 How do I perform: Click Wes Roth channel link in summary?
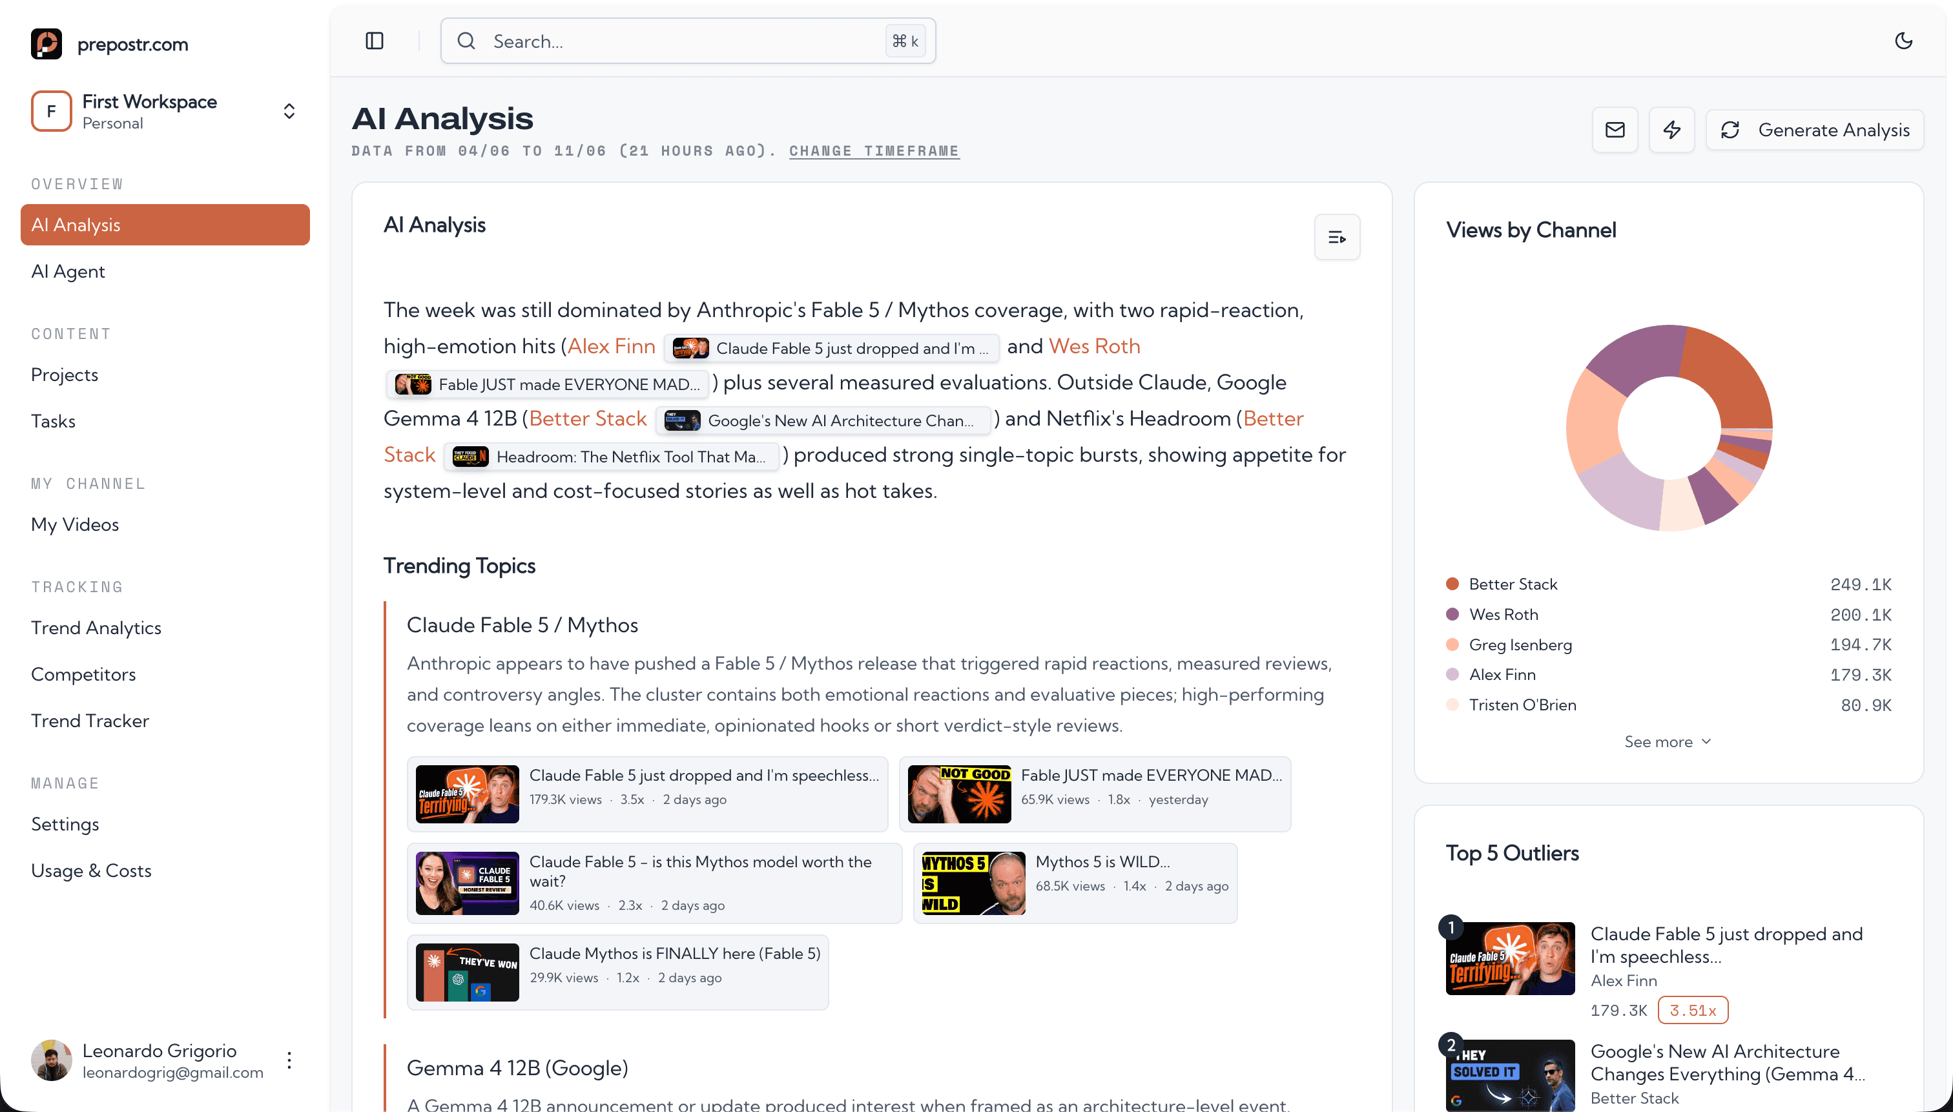pos(1094,346)
